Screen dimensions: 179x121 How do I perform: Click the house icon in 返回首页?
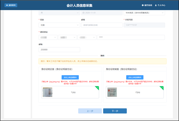7,5
